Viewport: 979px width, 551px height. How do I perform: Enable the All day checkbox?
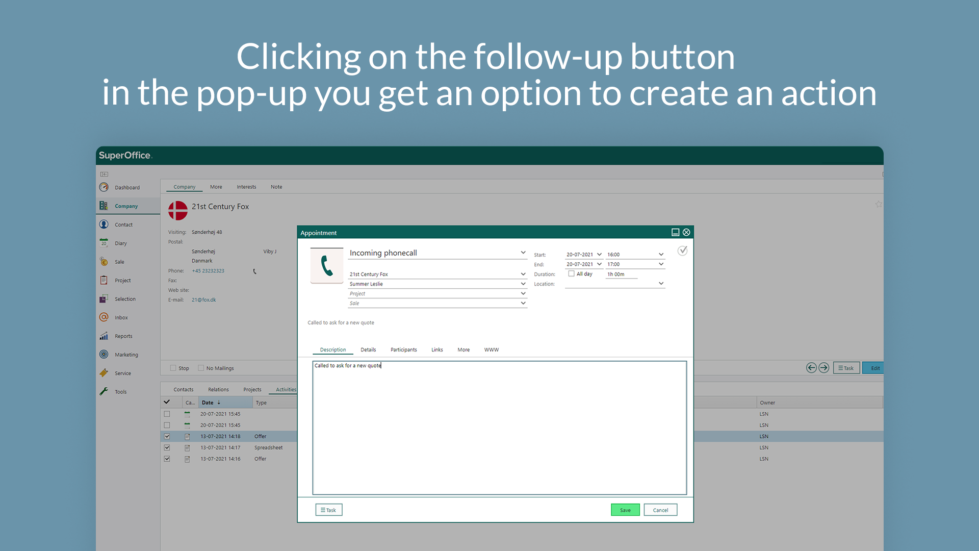pyautogui.click(x=572, y=274)
